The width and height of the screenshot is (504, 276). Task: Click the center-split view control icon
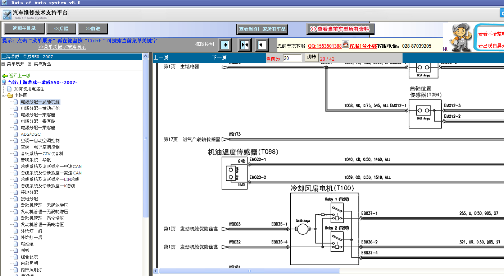pos(245,45)
